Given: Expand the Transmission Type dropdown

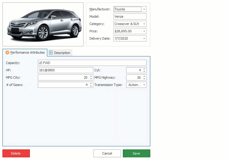Looking at the screenshot, I should tap(144, 85).
